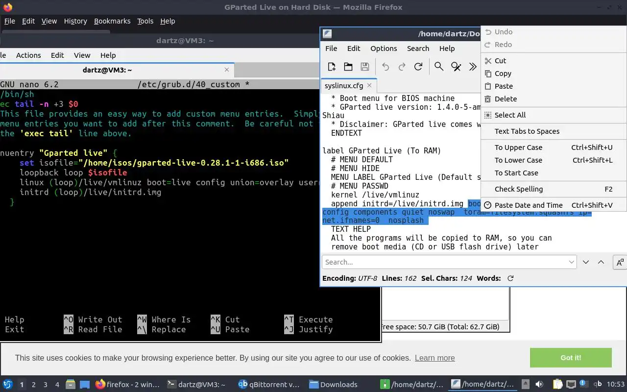627x392 pixels.
Task: Click the qBittorrent tray icon
Action: (598, 385)
